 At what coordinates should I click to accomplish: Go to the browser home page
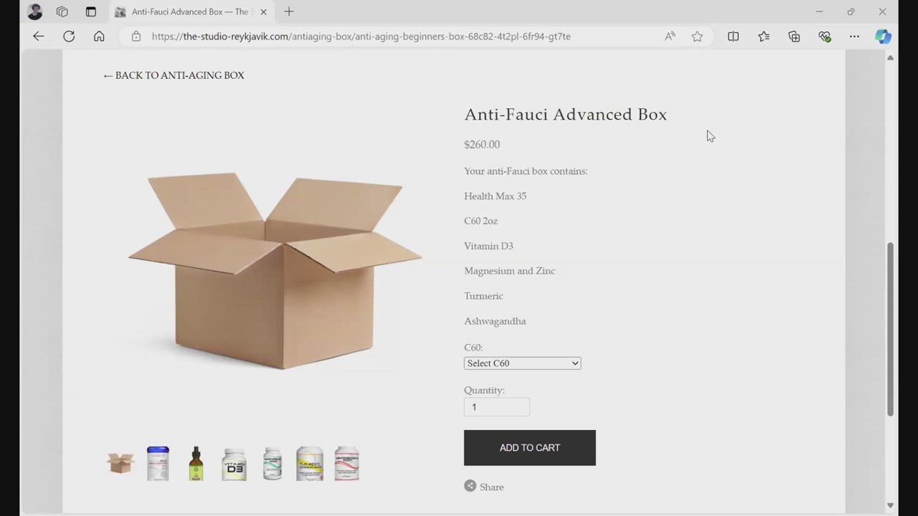(99, 36)
